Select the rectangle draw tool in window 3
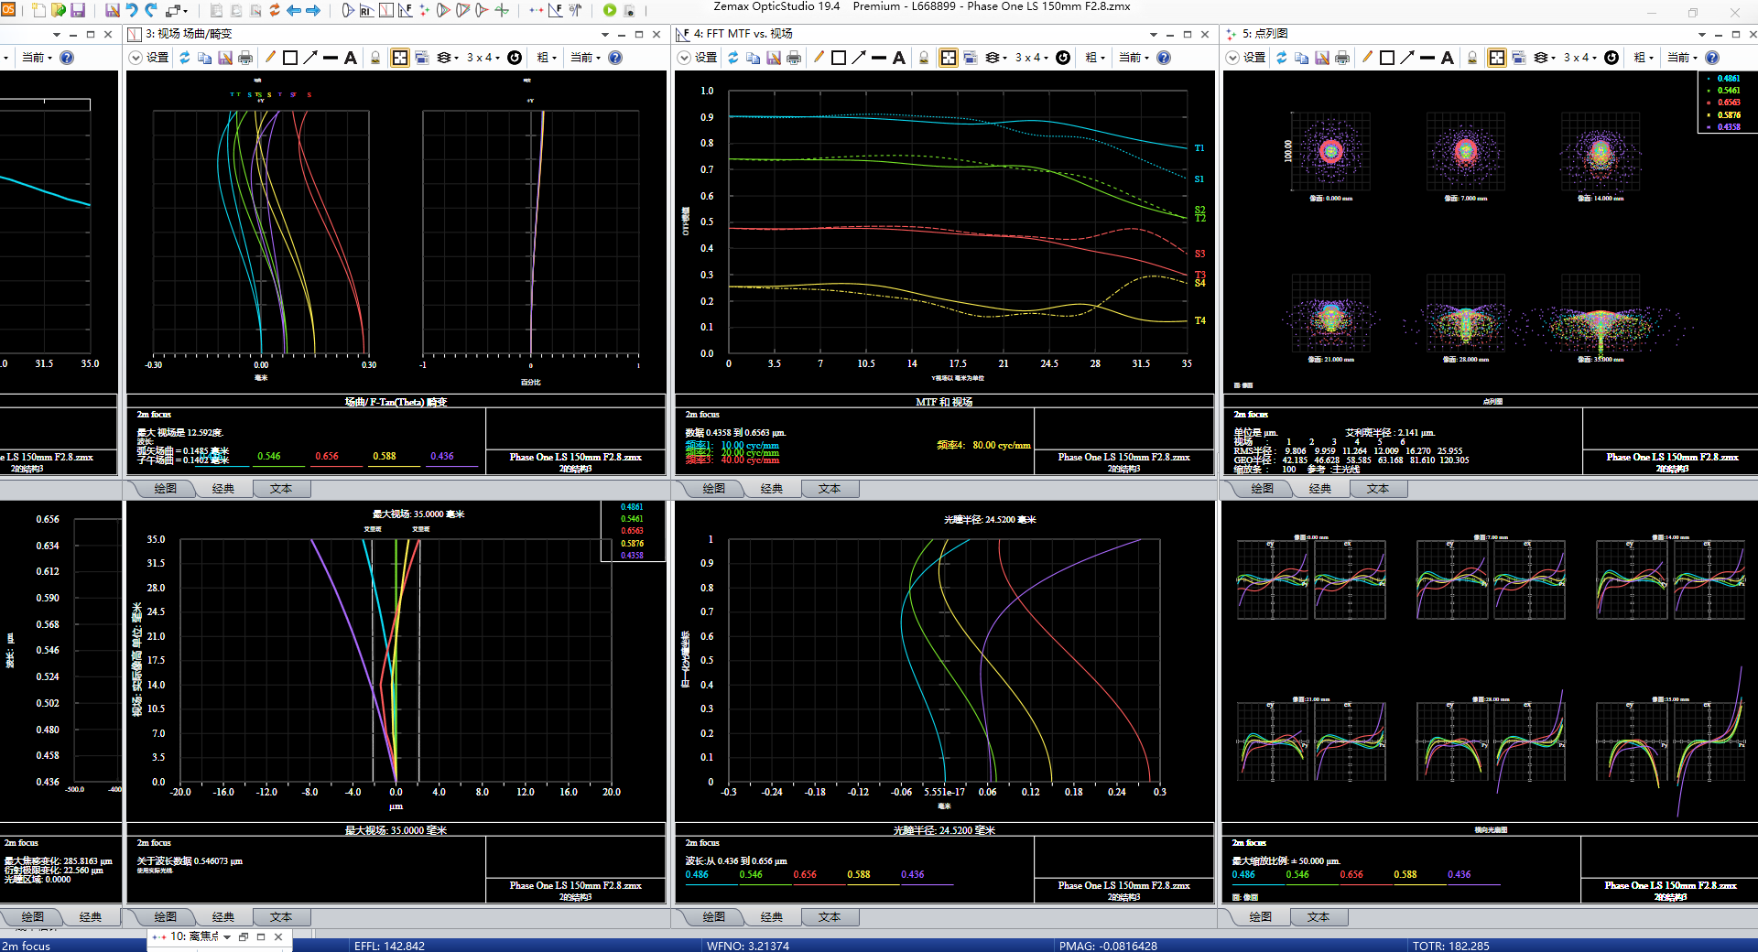 pyautogui.click(x=290, y=58)
